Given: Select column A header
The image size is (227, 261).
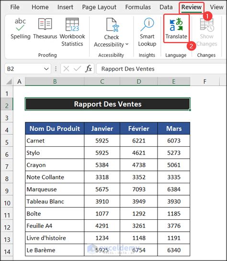Looking at the screenshot, I should (19, 82).
